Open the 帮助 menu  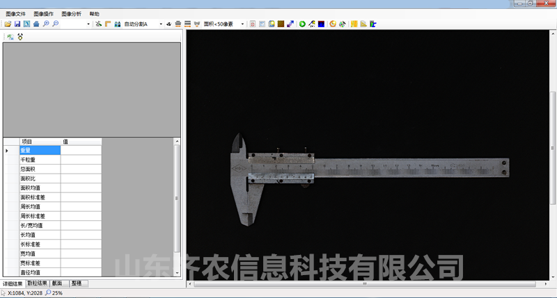pyautogui.click(x=94, y=14)
